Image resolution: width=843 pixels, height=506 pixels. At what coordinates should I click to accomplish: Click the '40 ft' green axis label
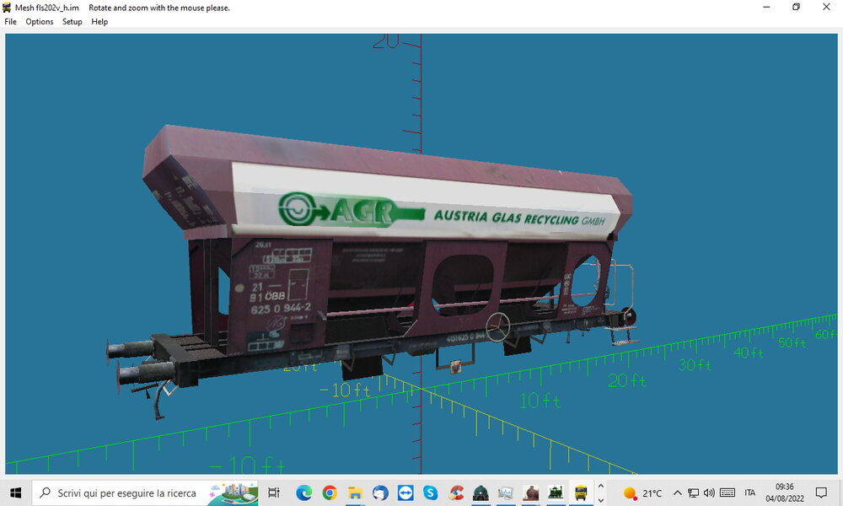click(749, 353)
